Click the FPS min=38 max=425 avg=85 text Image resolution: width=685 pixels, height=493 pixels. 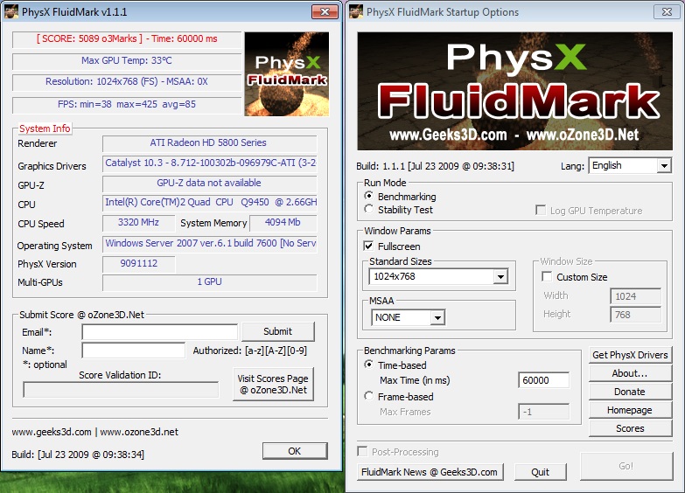(127, 104)
